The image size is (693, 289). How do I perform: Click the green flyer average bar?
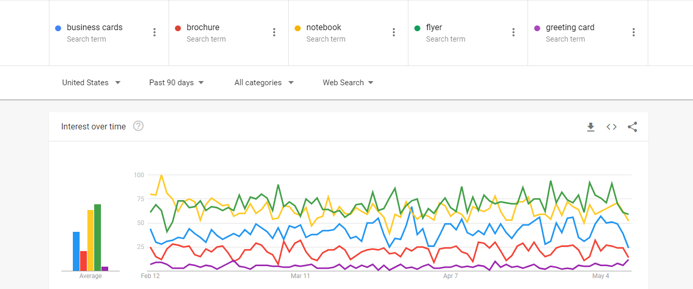[x=97, y=238]
